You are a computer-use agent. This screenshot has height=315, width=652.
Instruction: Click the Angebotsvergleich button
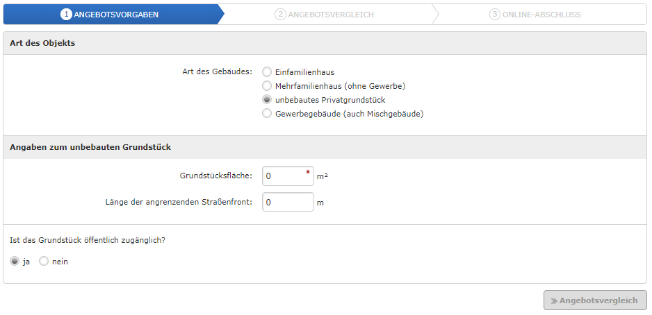595,300
